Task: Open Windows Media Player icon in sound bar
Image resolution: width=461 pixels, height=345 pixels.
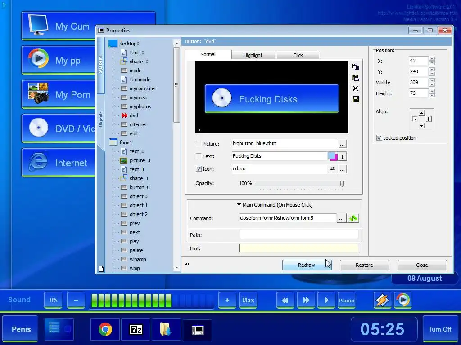Action: pyautogui.click(x=403, y=300)
